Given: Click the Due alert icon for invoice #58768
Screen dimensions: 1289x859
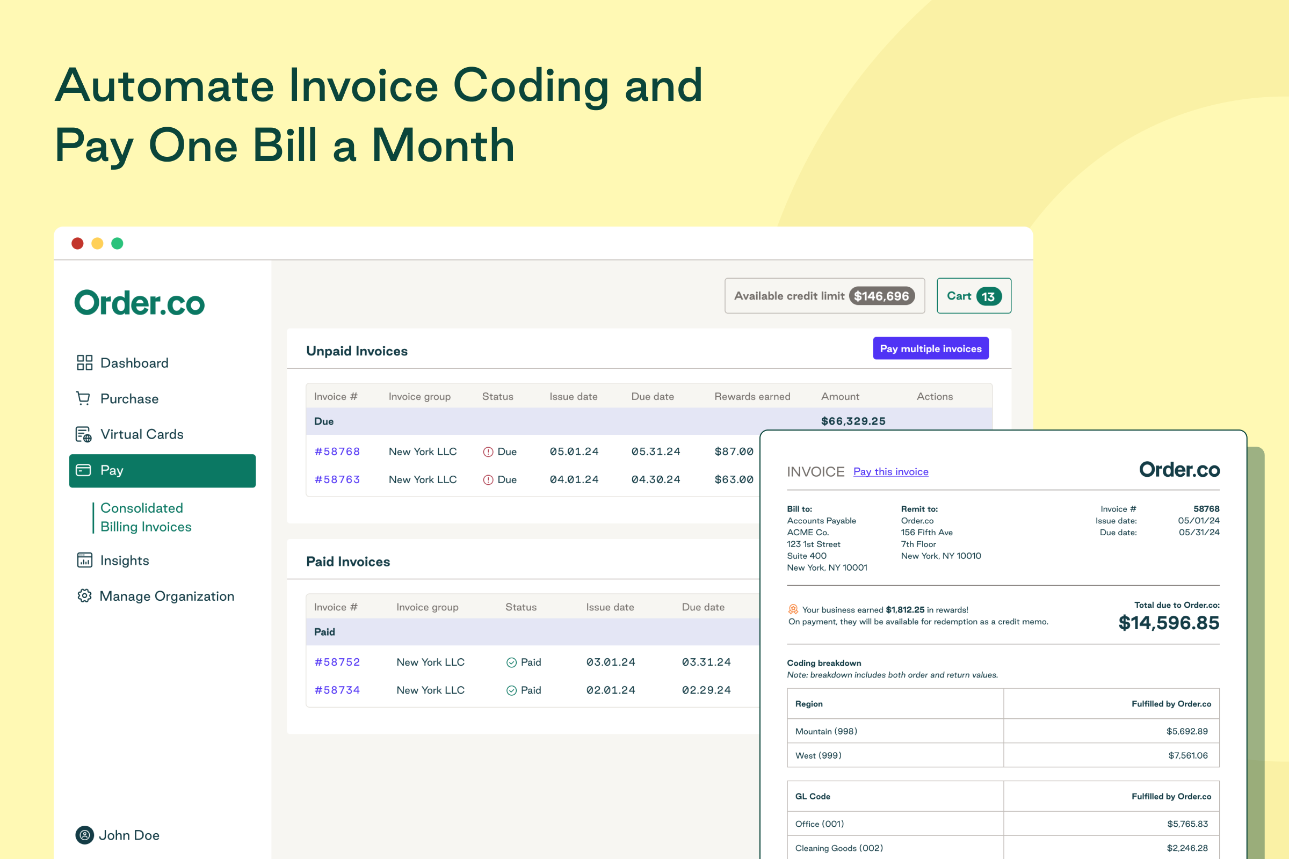Looking at the screenshot, I should (x=488, y=452).
